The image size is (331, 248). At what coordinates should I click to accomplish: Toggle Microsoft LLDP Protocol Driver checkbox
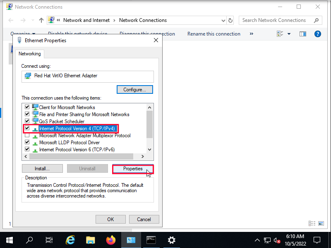[x=27, y=142]
